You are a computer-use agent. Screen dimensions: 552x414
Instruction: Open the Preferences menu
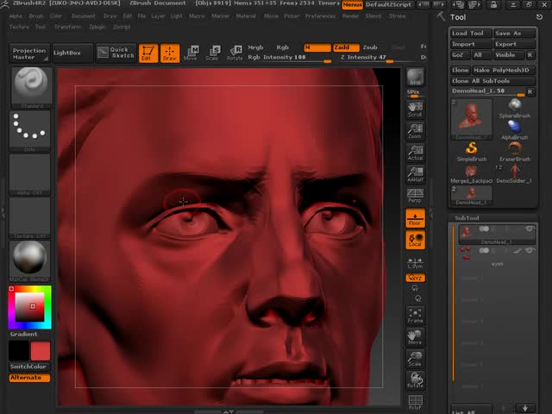pyautogui.click(x=320, y=16)
